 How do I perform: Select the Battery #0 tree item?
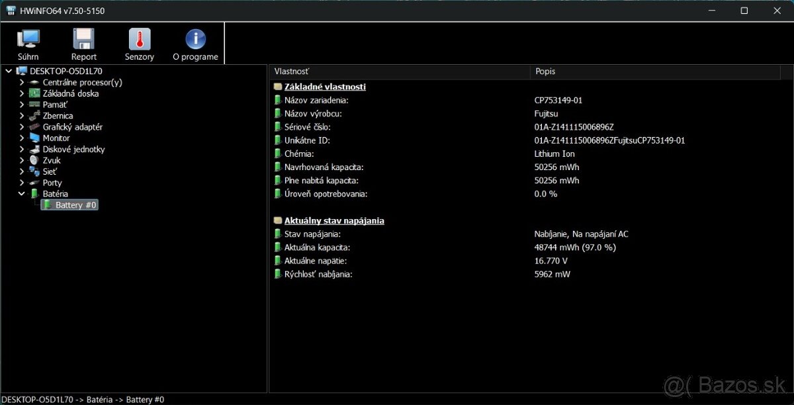(x=75, y=205)
